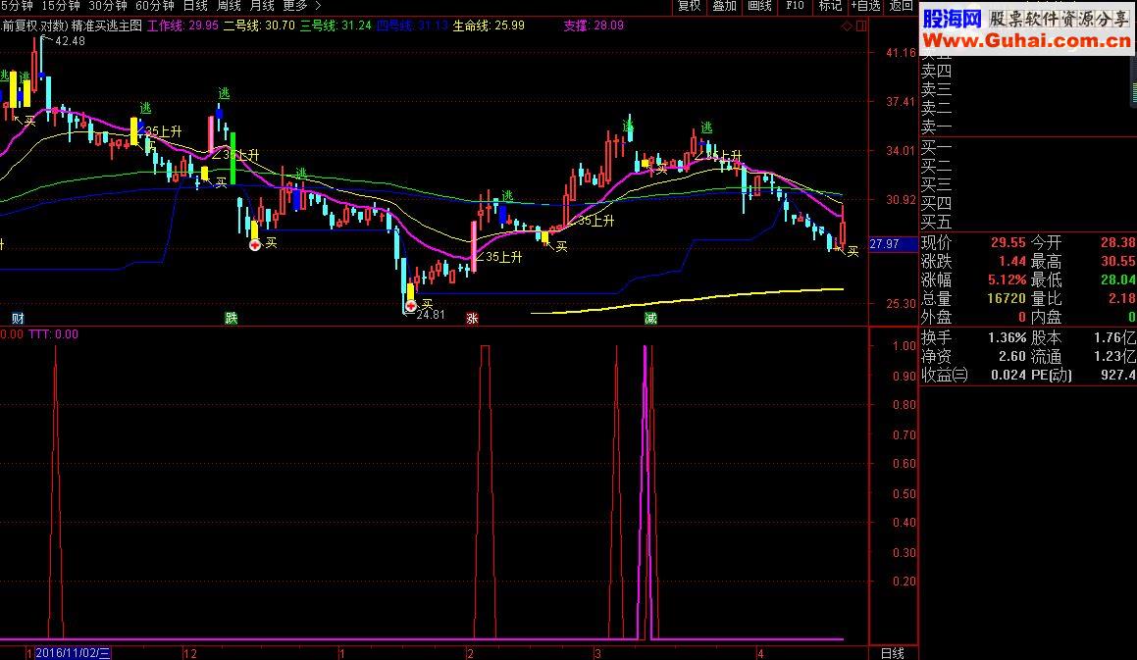Image resolution: width=1137 pixels, height=660 pixels.
Task: Click the 精准买逃主图 indicator name
Action: 107,25
